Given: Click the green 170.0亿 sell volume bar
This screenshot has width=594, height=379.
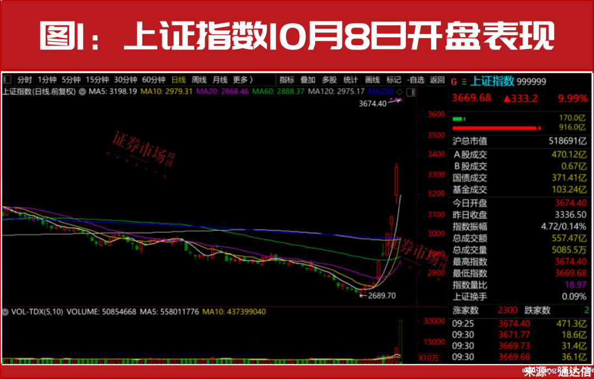Looking at the screenshot, I should point(459,119).
